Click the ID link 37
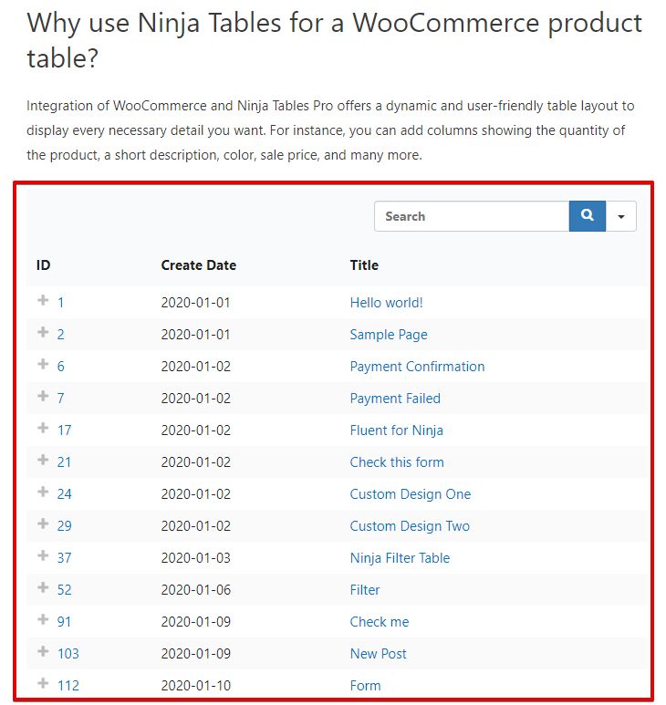 (64, 558)
